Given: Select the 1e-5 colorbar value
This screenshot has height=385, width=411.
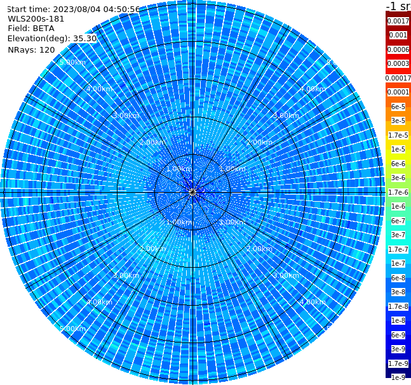Looking at the screenshot, I should tap(398, 149).
